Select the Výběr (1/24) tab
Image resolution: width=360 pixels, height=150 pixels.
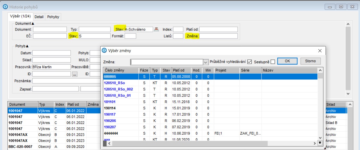click(x=20, y=16)
